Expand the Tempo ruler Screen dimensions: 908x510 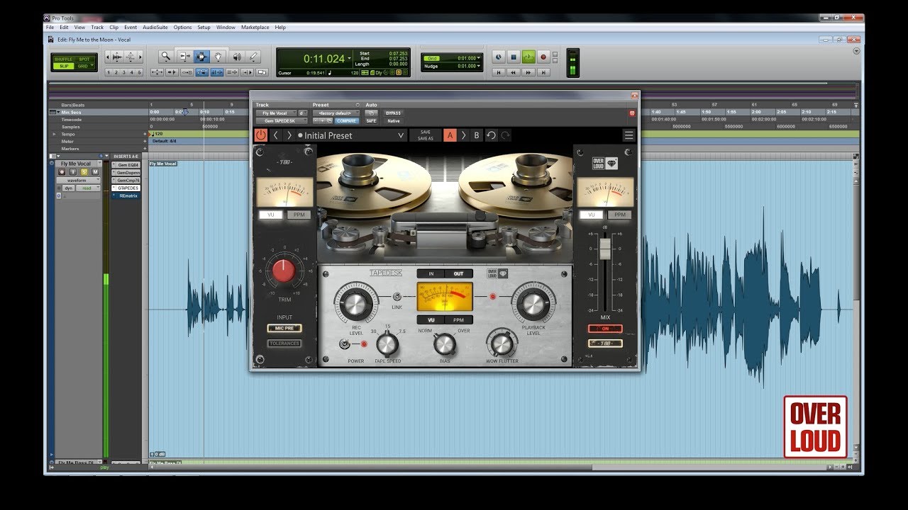(54, 134)
